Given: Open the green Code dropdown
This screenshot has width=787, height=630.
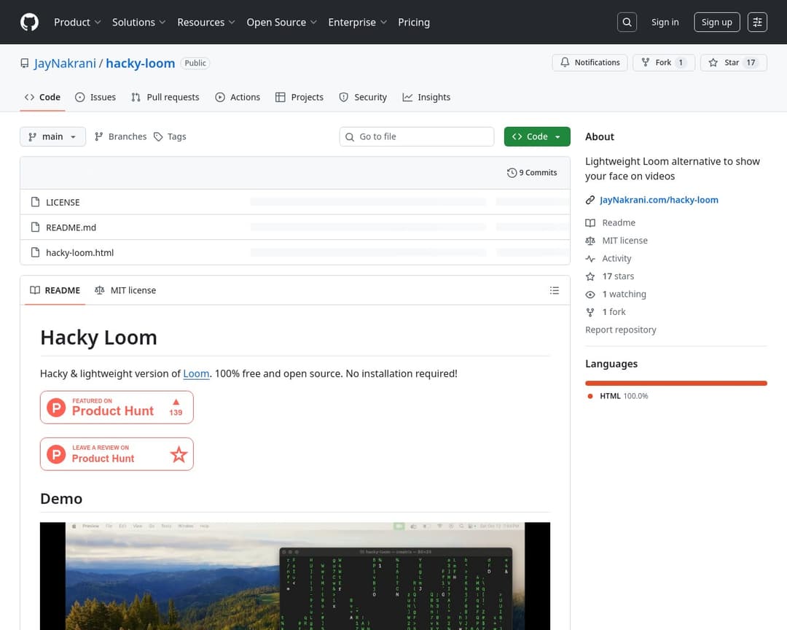Looking at the screenshot, I should click(x=536, y=136).
